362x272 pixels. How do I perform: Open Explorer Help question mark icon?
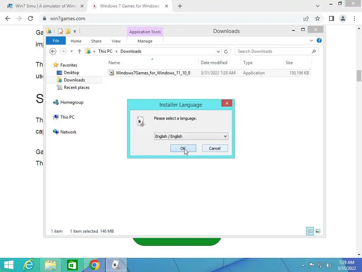click(x=319, y=40)
